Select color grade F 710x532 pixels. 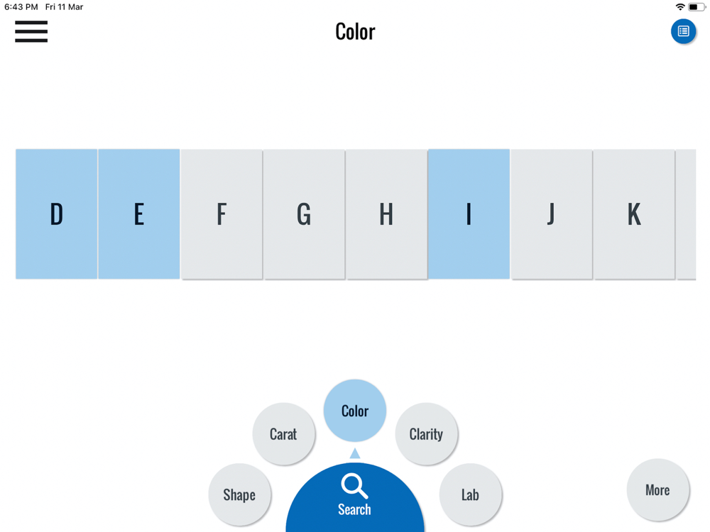click(x=222, y=214)
